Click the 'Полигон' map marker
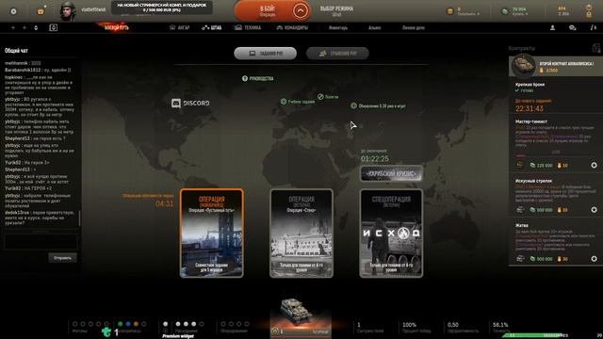Viewport: 603px width, 339px height. coord(328,97)
